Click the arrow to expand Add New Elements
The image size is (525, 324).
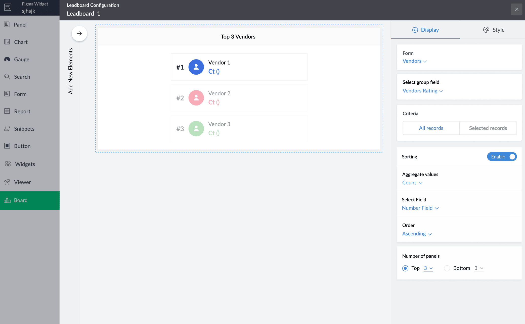click(x=79, y=33)
